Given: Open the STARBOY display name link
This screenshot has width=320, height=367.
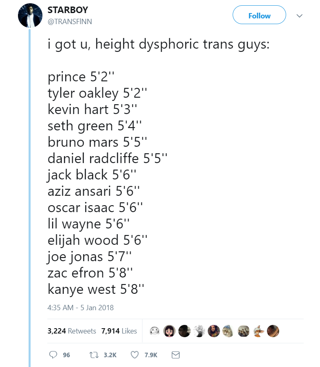Looking at the screenshot, I should tap(68, 10).
